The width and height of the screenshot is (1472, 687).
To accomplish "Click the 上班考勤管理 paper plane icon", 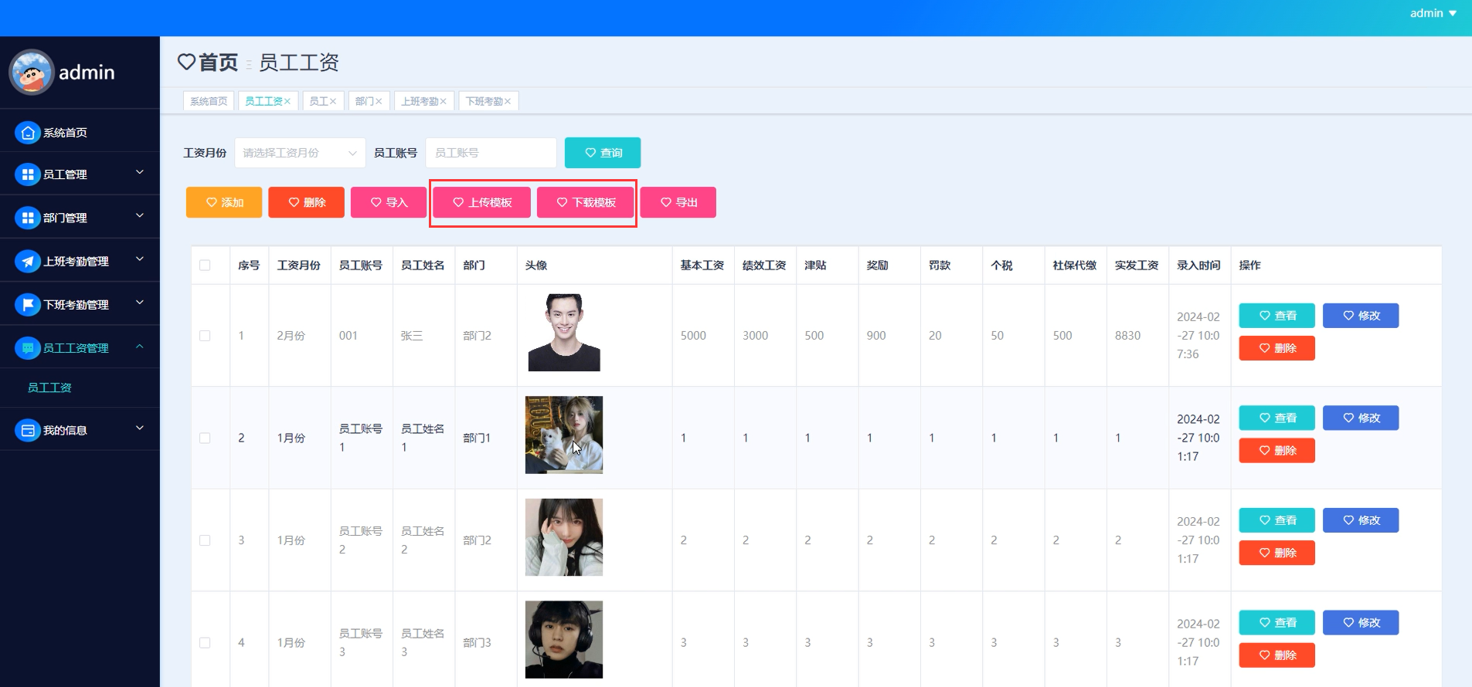I will click(28, 262).
